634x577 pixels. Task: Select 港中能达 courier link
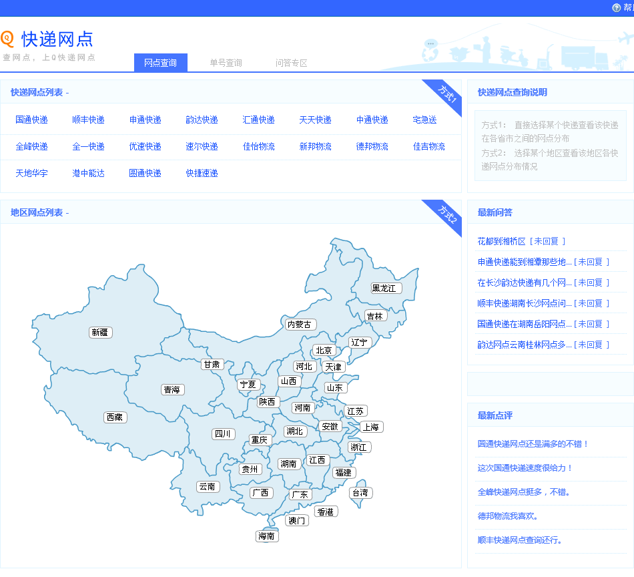point(88,173)
